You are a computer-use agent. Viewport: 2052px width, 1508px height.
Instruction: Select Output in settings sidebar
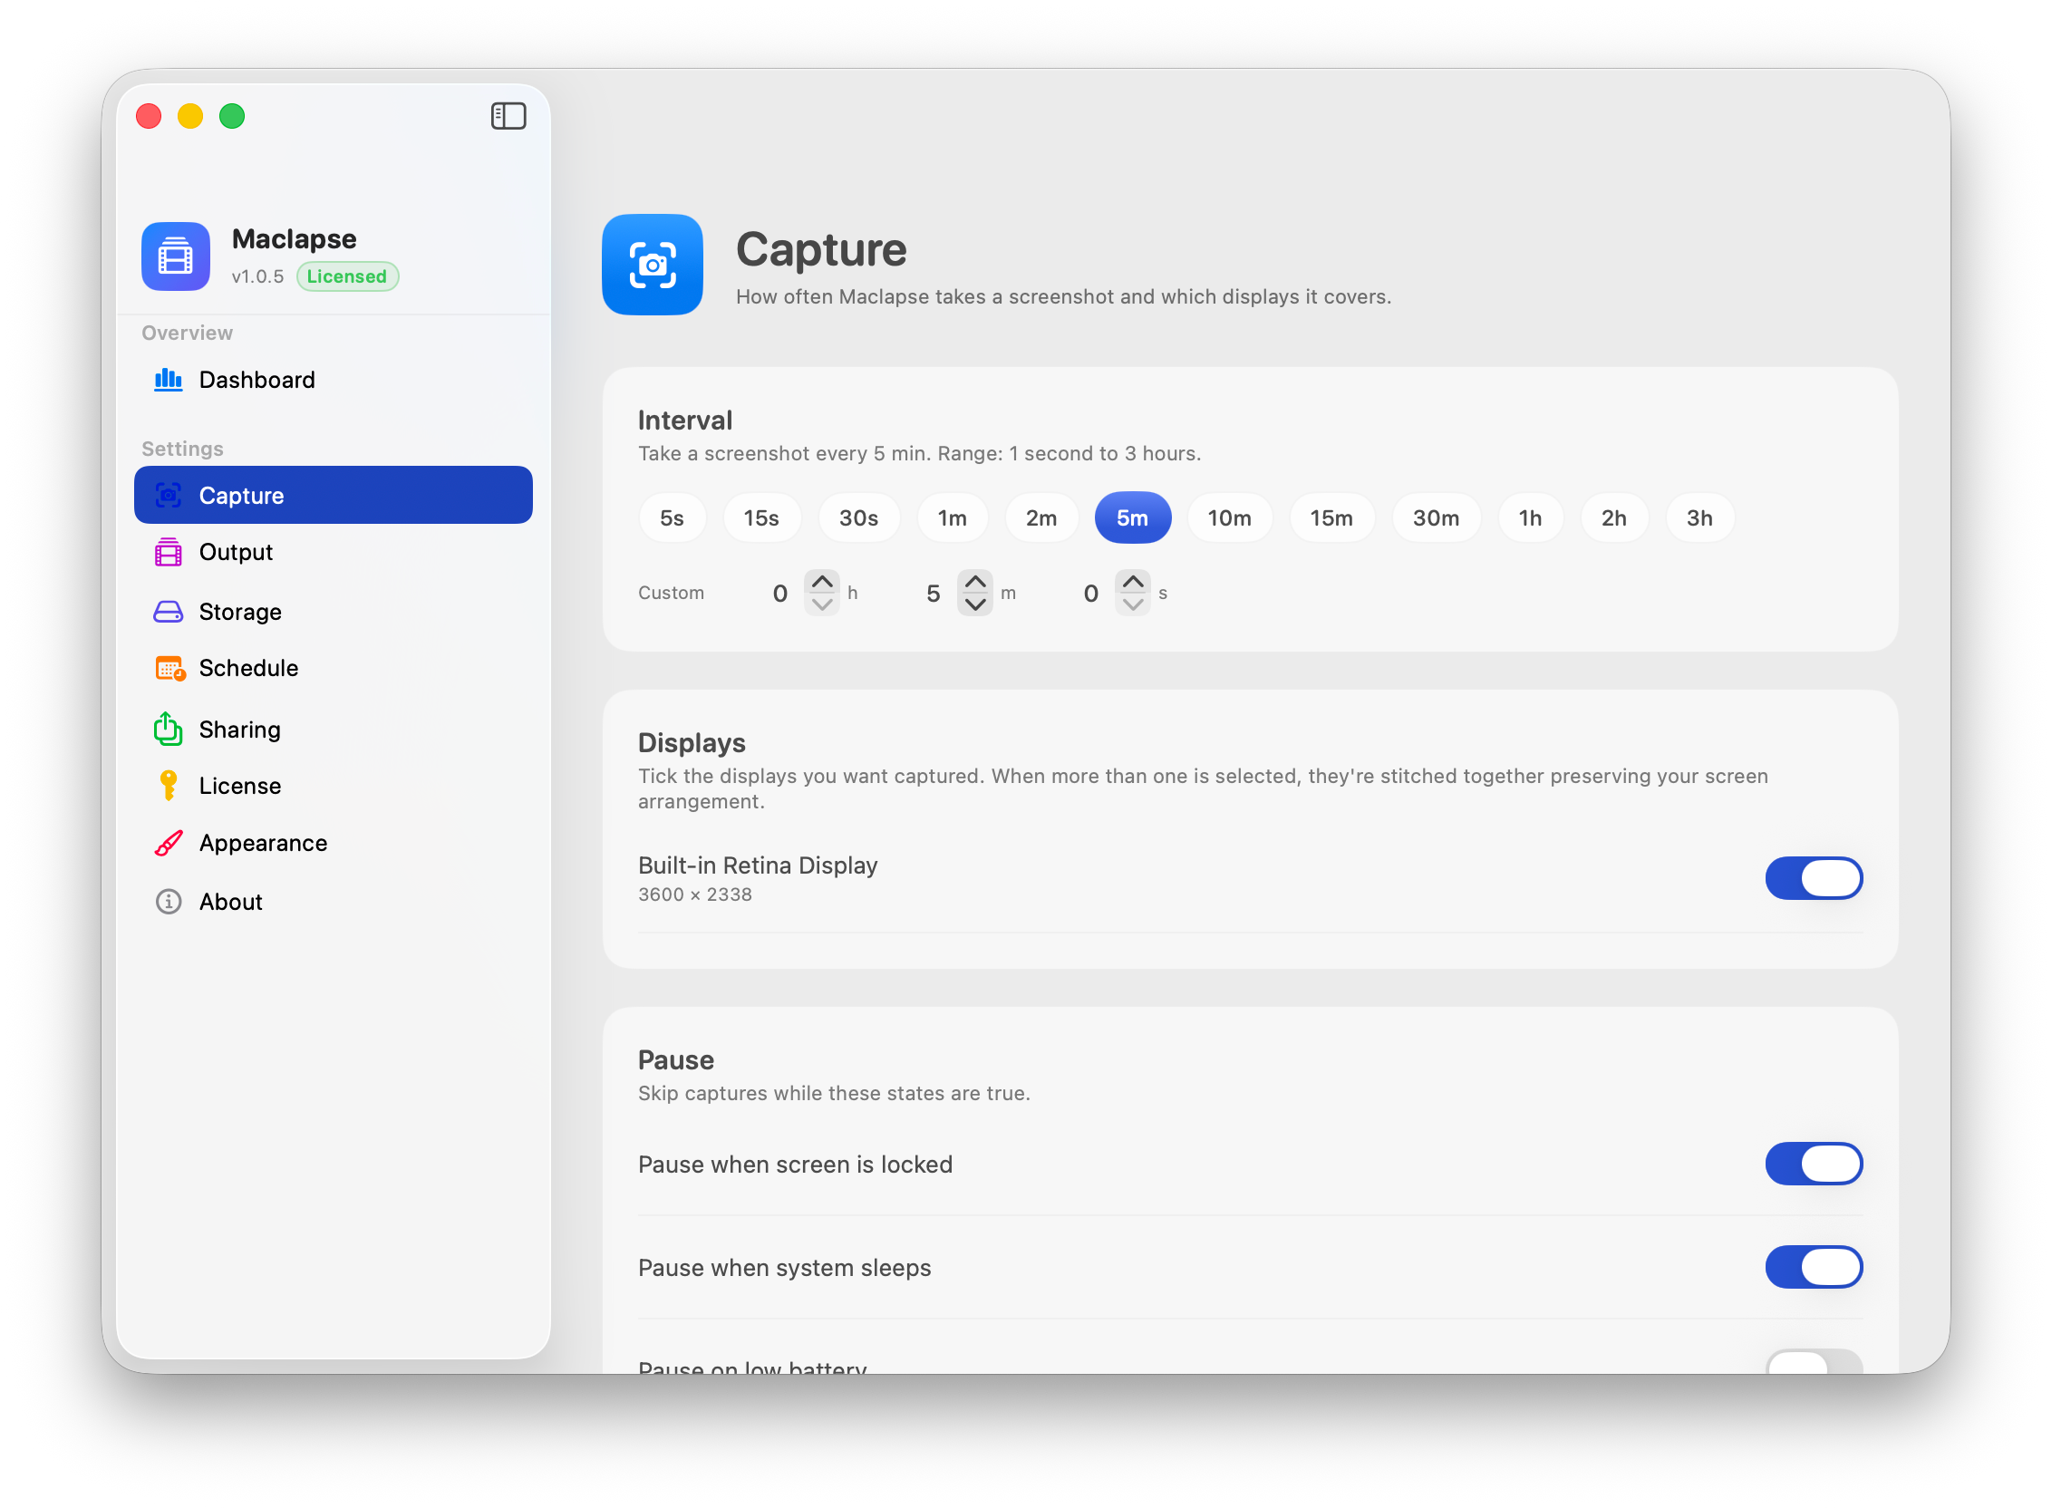pos(334,553)
